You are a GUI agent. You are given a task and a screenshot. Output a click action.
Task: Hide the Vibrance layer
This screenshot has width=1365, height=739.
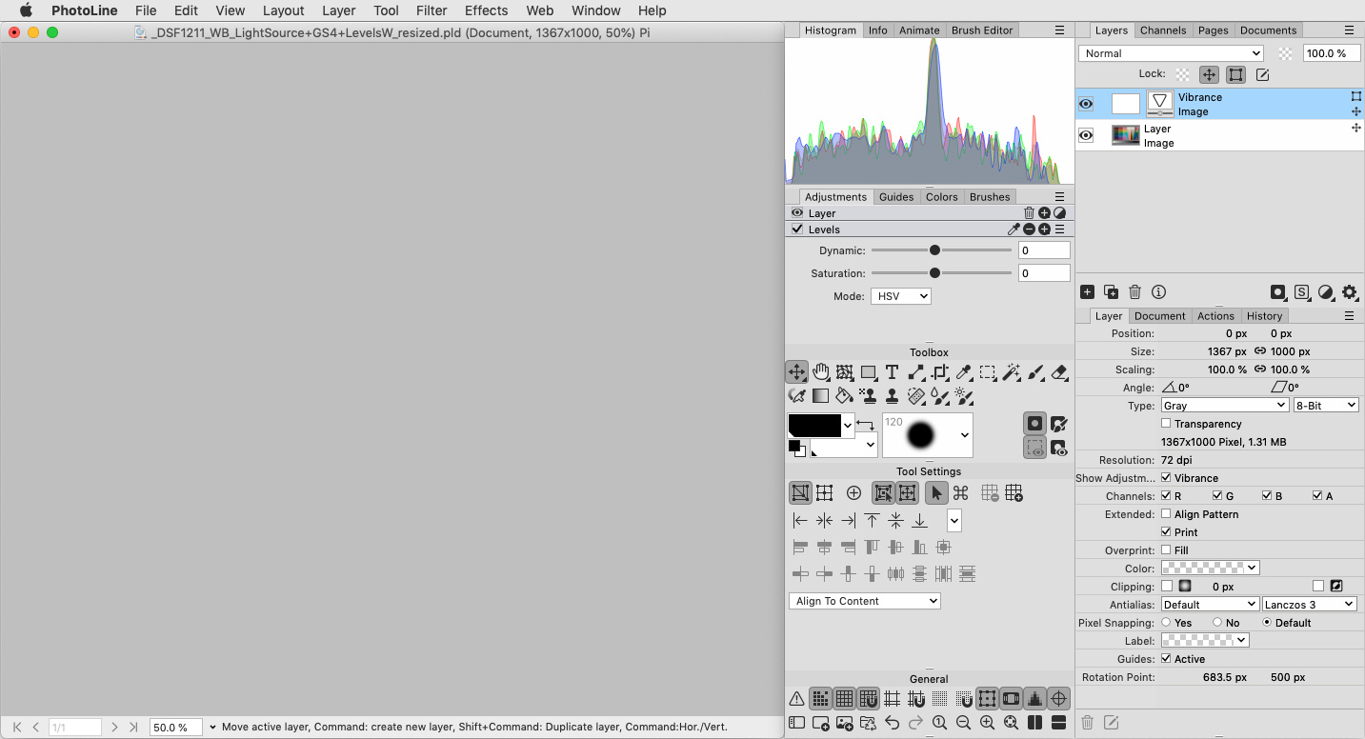[x=1086, y=104]
